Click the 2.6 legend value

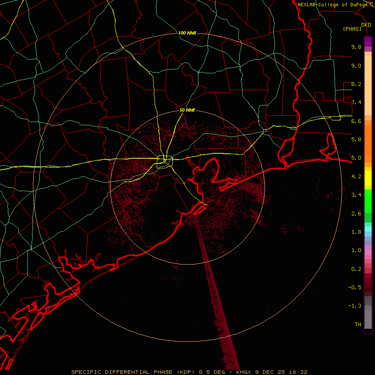tap(356, 214)
